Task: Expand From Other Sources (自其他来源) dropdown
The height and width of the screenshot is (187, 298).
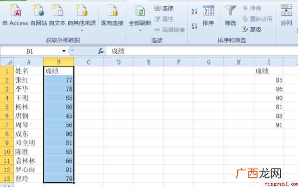Action: point(82,30)
